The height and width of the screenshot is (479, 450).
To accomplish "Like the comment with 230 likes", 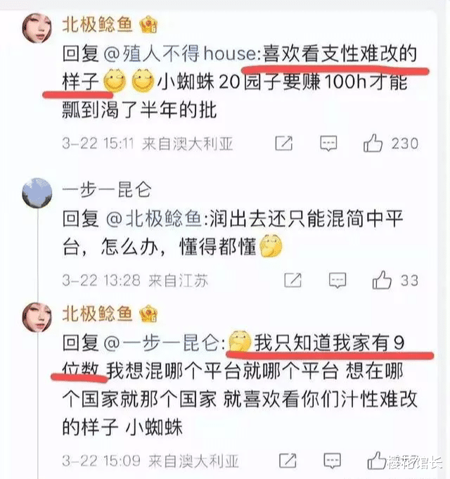I will (373, 143).
